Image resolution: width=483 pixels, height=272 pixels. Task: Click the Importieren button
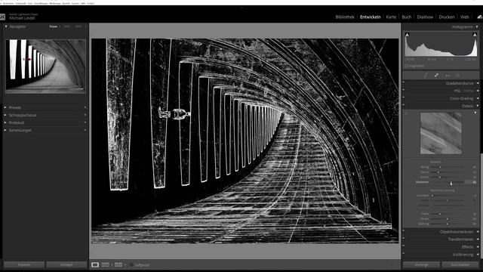24,264
